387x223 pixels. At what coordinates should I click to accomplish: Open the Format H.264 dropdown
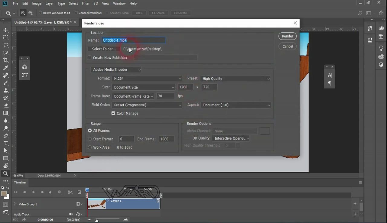(x=147, y=79)
